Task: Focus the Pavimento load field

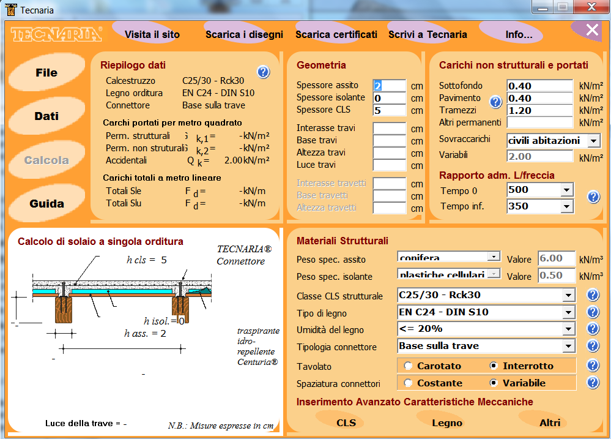Action: pyautogui.click(x=540, y=97)
